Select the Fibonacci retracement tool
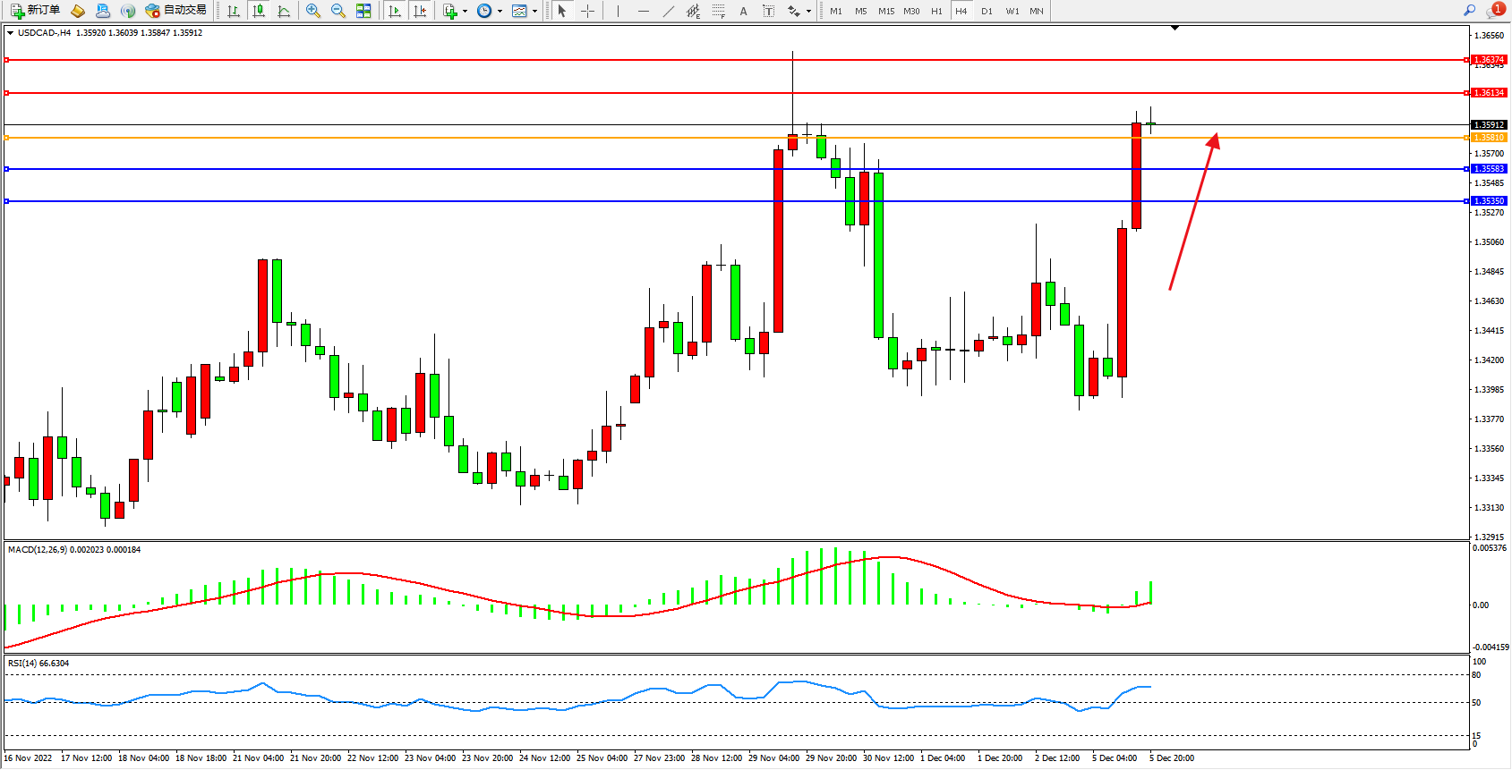The height and width of the screenshot is (770, 1512). coord(718,11)
